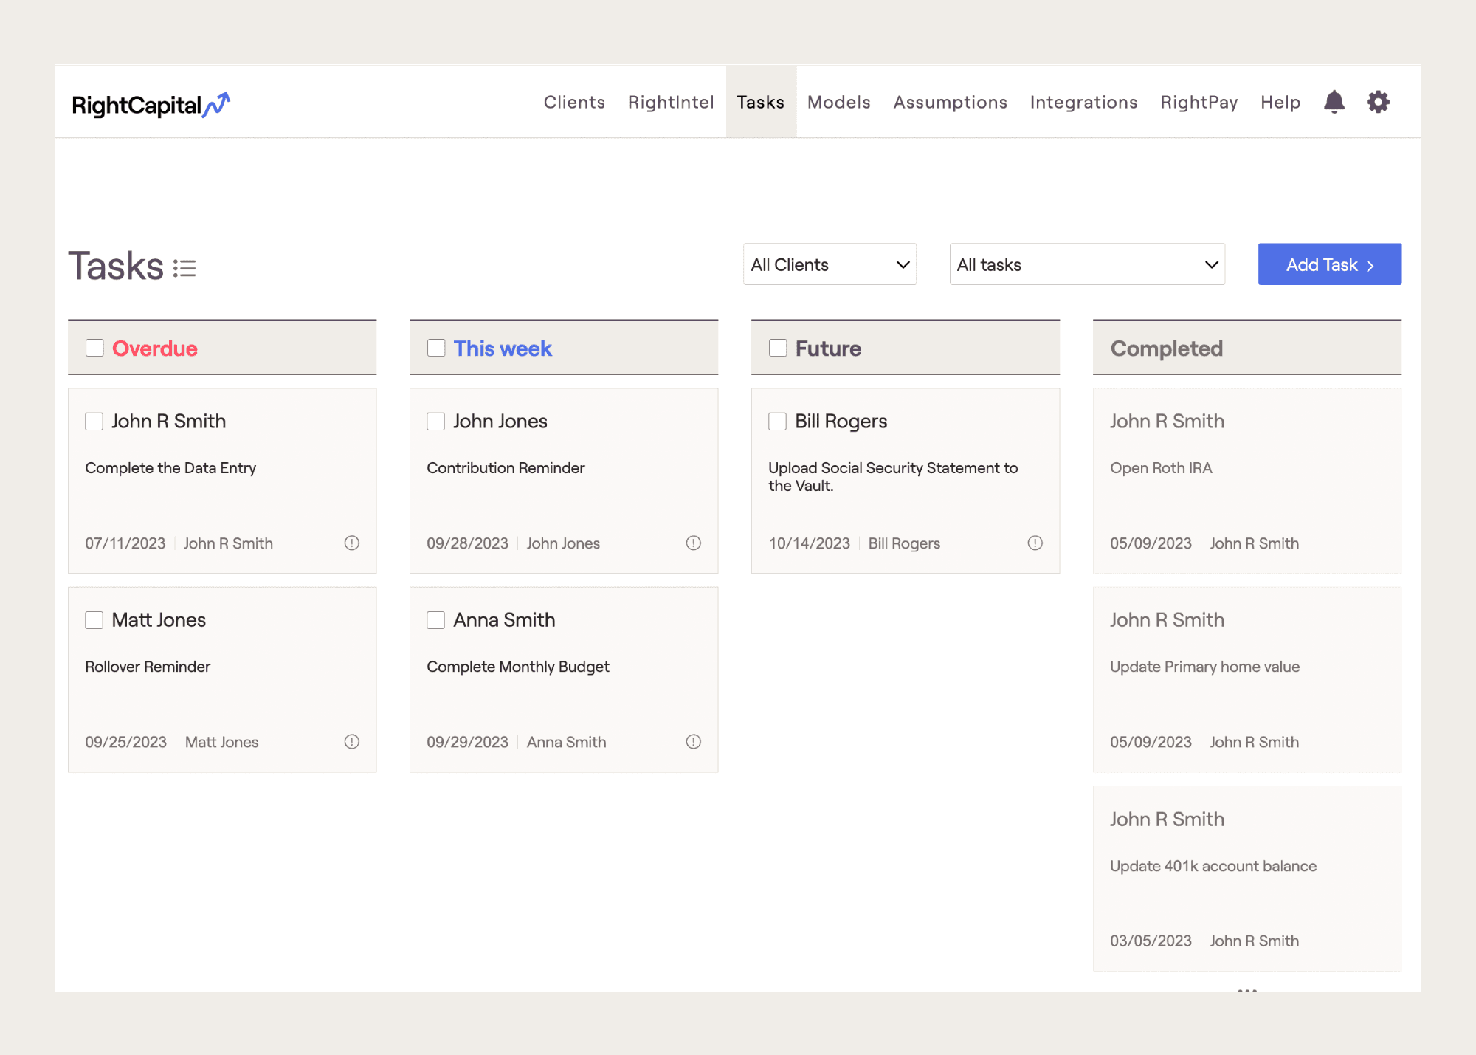Click the 09/29/2023 due date

467,742
